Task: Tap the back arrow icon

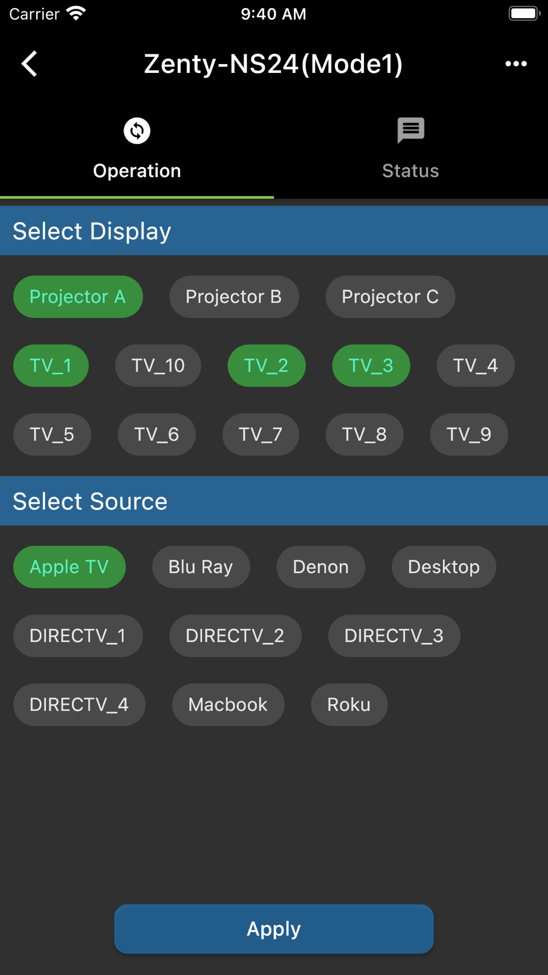Action: coord(30,64)
